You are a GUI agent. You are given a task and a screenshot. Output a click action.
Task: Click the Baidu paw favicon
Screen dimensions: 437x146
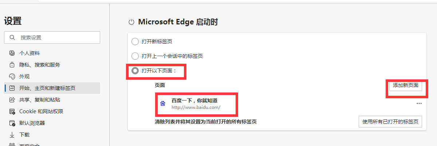point(163,103)
